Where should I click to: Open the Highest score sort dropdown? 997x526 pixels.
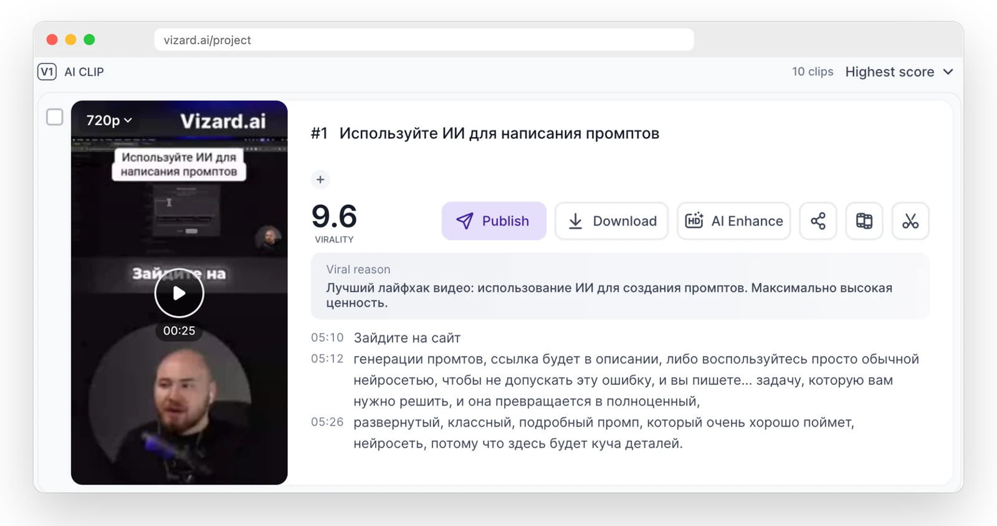(899, 72)
